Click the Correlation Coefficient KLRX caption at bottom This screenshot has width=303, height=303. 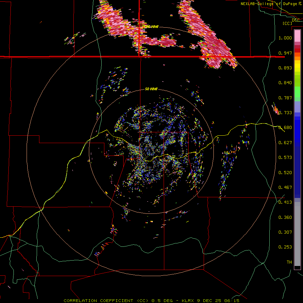coord(151,301)
